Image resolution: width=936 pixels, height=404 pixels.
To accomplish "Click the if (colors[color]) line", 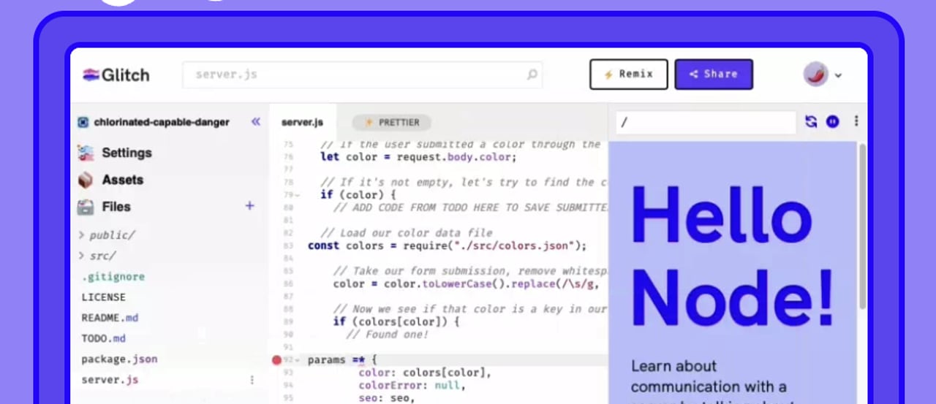I will point(396,321).
